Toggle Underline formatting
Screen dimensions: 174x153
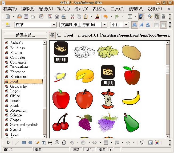coord(148,25)
